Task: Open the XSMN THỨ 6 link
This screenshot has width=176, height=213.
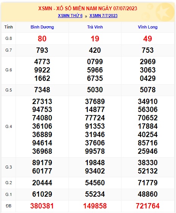Action: click(70, 16)
